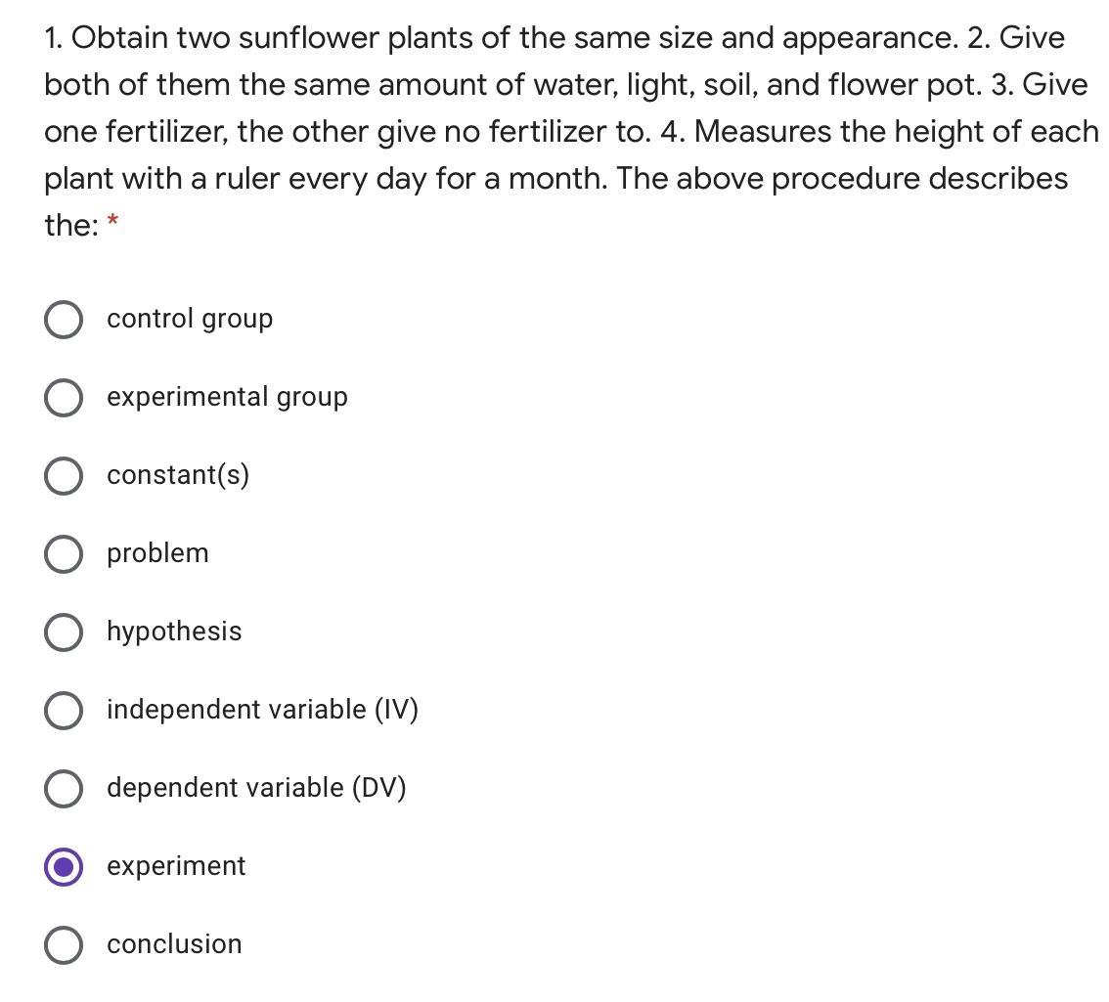The image size is (1109, 1002).
Task: Click the 'hypothesis' answer label
Action: click(174, 632)
